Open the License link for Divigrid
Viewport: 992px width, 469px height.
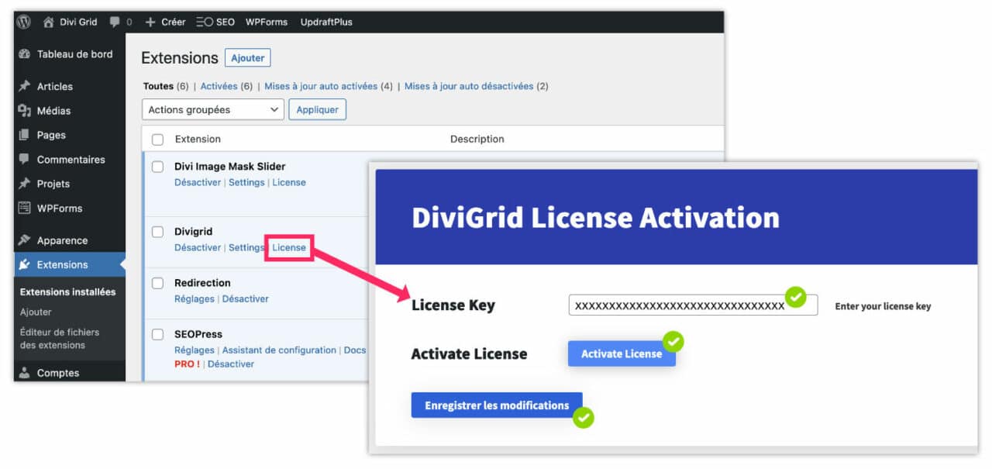(288, 247)
